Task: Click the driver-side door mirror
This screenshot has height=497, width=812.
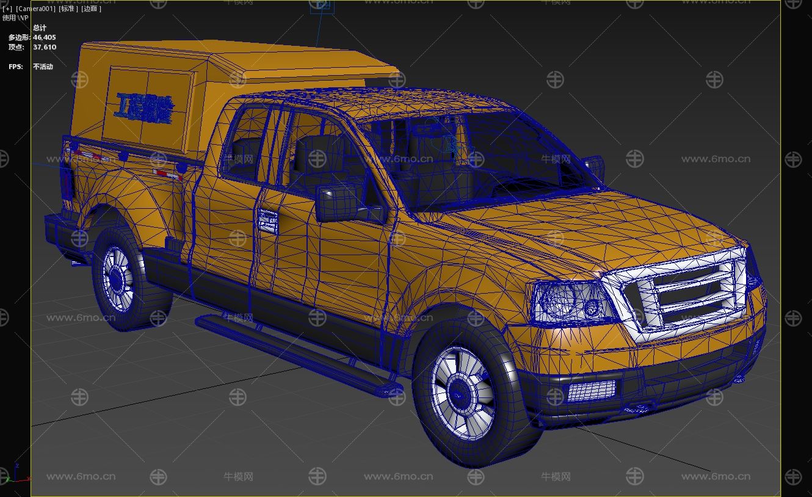Action: 337,203
